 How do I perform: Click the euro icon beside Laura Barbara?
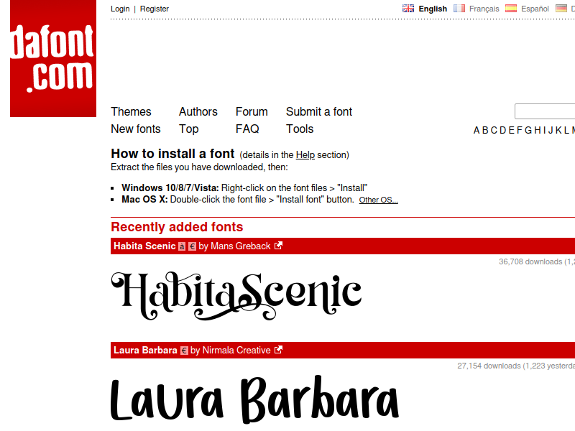coord(184,351)
